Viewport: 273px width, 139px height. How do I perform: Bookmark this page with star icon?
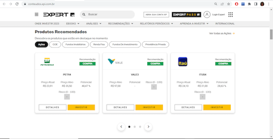[229, 4]
